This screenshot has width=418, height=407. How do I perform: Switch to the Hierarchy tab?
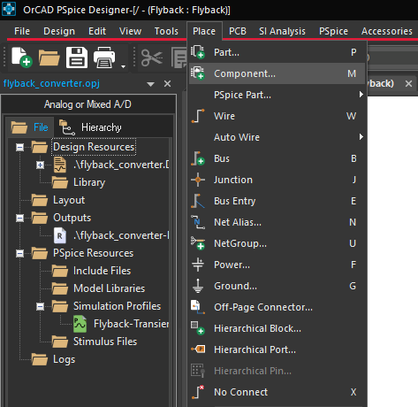tap(90, 127)
